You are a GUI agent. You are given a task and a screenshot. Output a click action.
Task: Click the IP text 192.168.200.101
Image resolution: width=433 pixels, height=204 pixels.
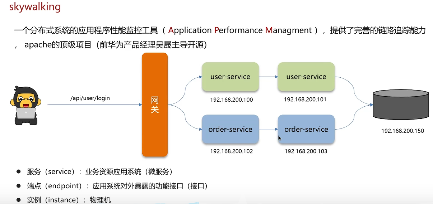[x=305, y=99]
